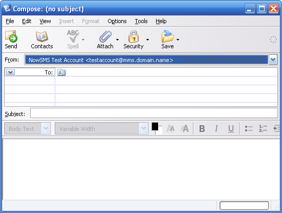Click the smaller font size icon
This screenshot has width=282, height=213.
170,129
